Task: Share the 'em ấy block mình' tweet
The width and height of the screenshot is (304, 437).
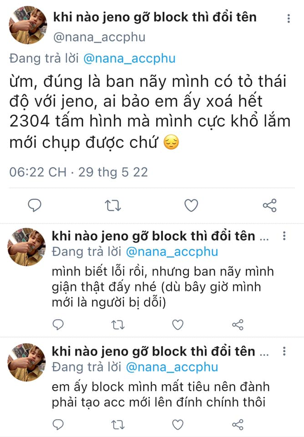Action: click(238, 424)
